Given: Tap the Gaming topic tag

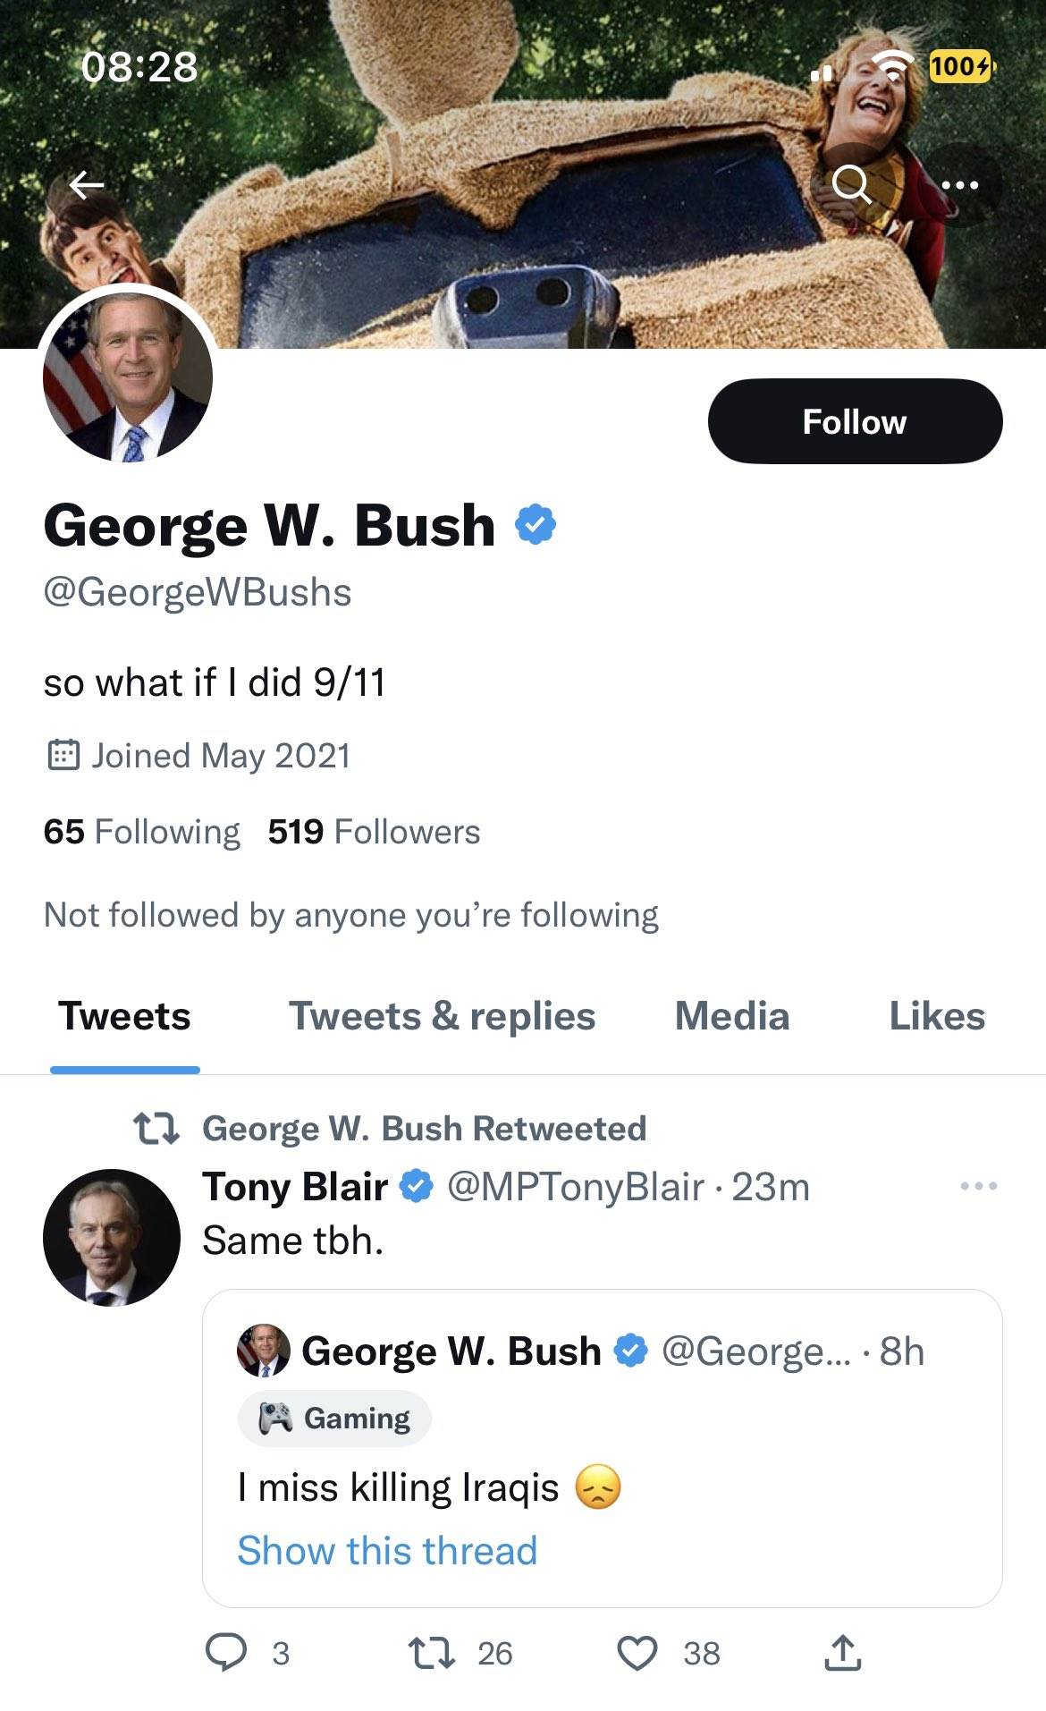Looking at the screenshot, I should click(335, 1418).
